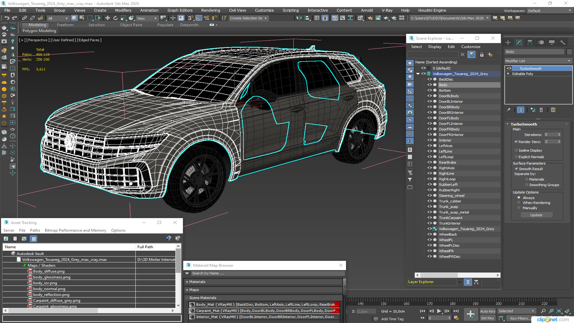Hide the Bottom object via eye icon

pos(429,90)
